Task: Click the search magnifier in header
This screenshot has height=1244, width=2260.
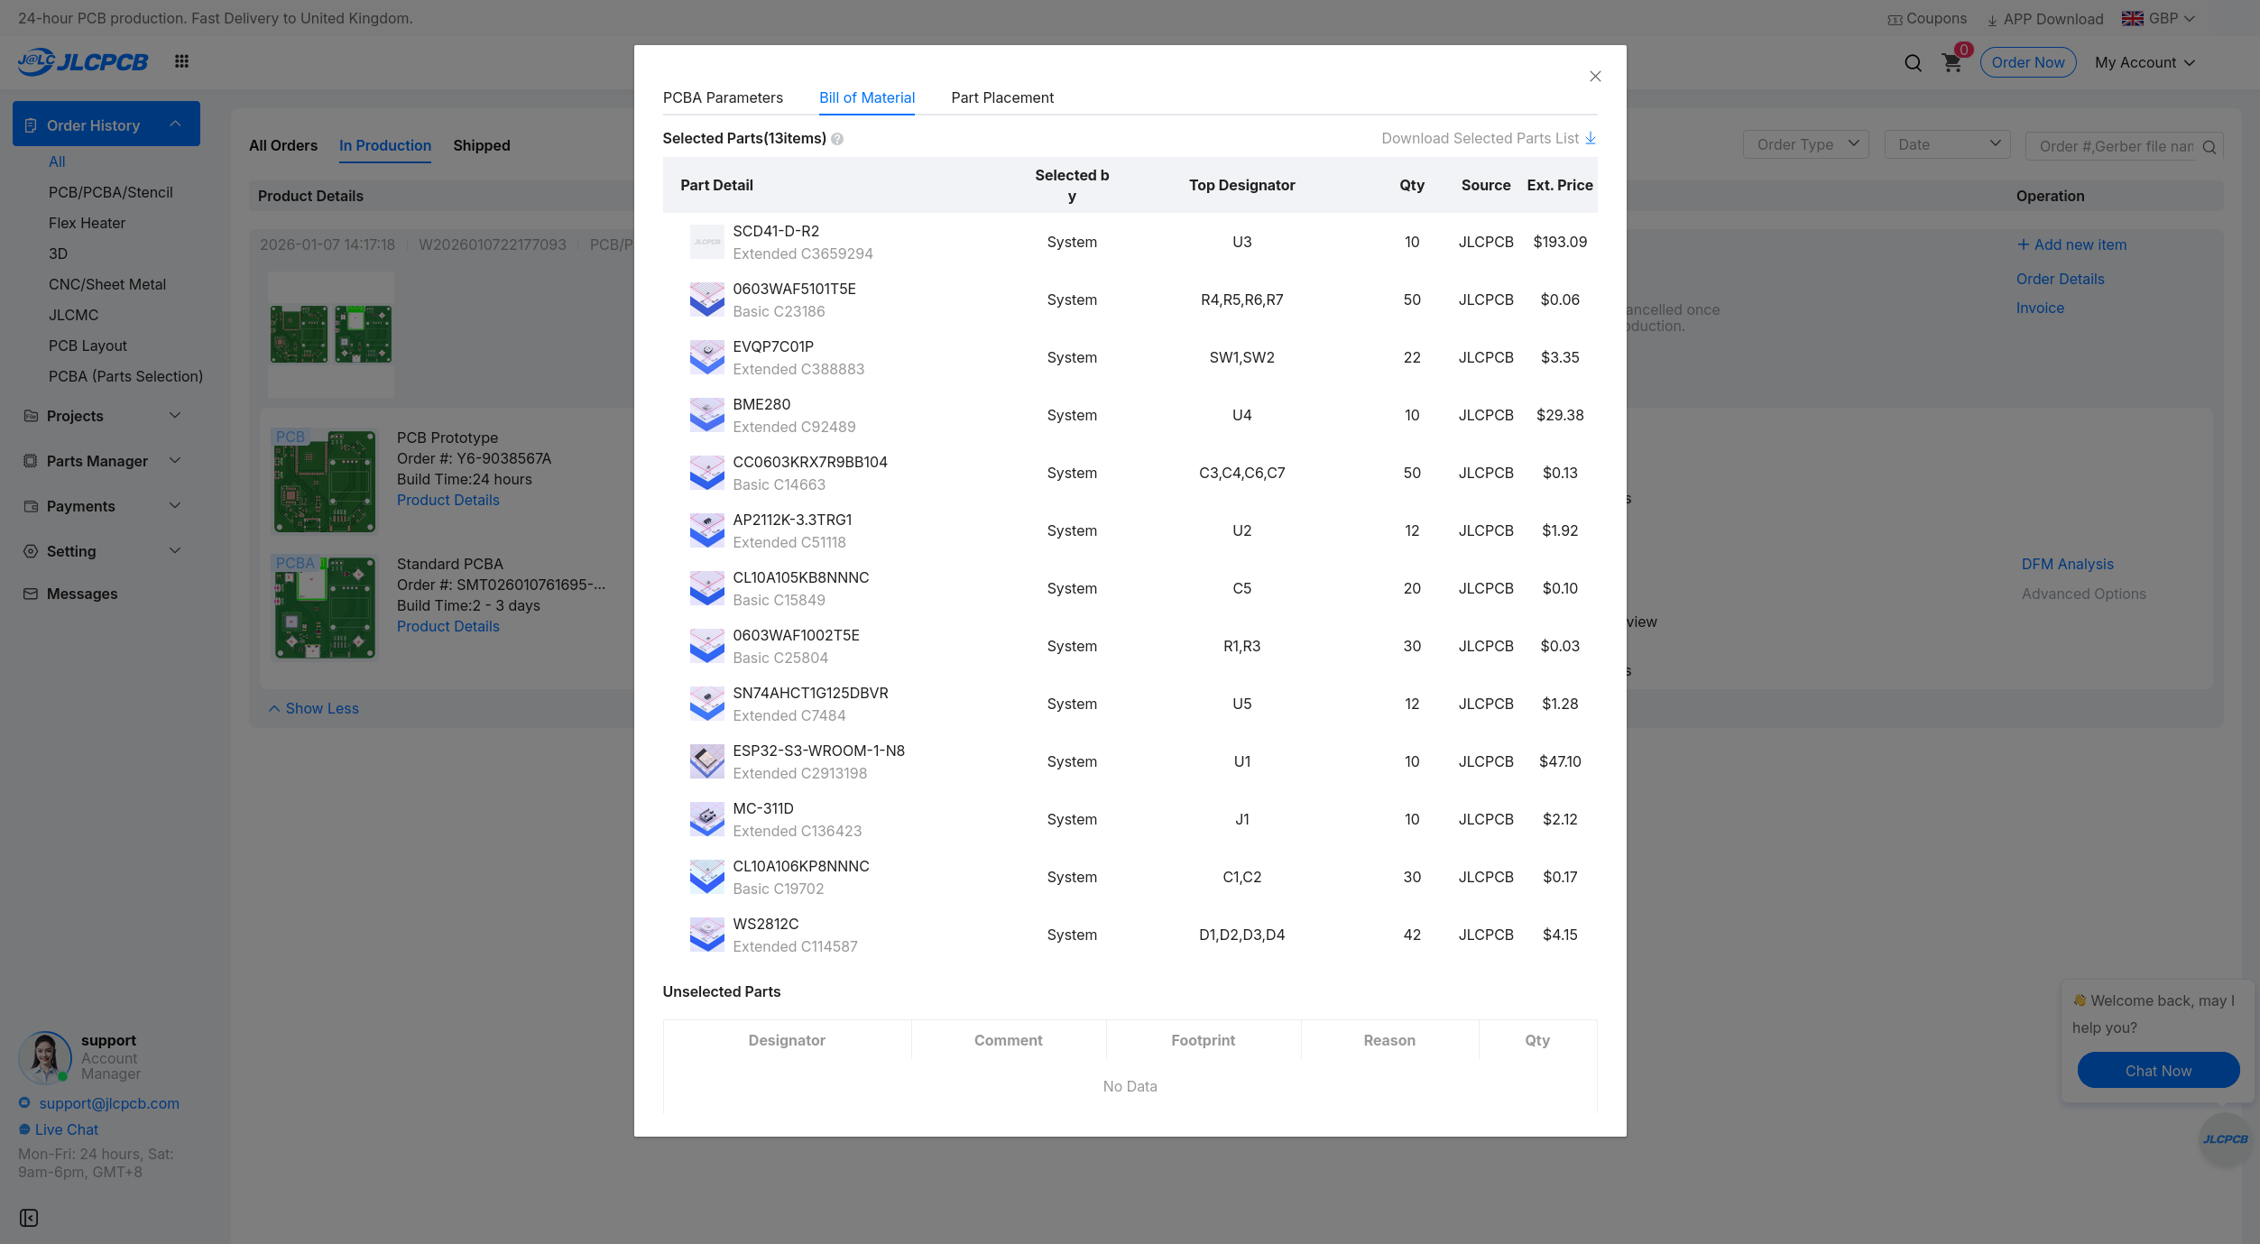Action: [x=1913, y=63]
